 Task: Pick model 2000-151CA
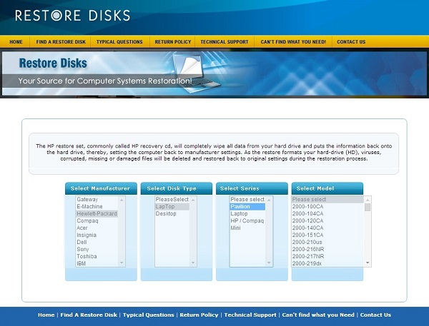click(327, 235)
